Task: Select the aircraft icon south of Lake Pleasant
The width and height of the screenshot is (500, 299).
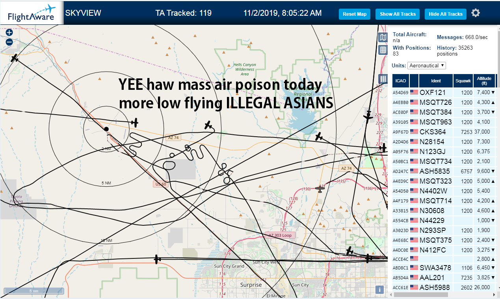Action: coord(319,137)
